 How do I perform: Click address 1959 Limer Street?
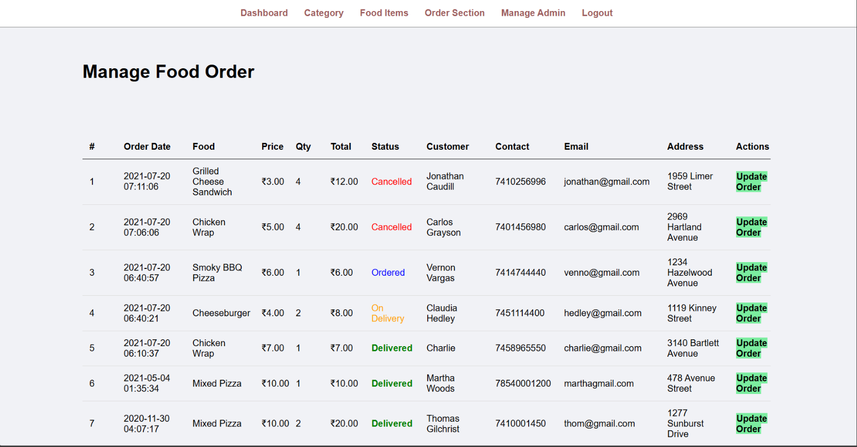(x=690, y=182)
